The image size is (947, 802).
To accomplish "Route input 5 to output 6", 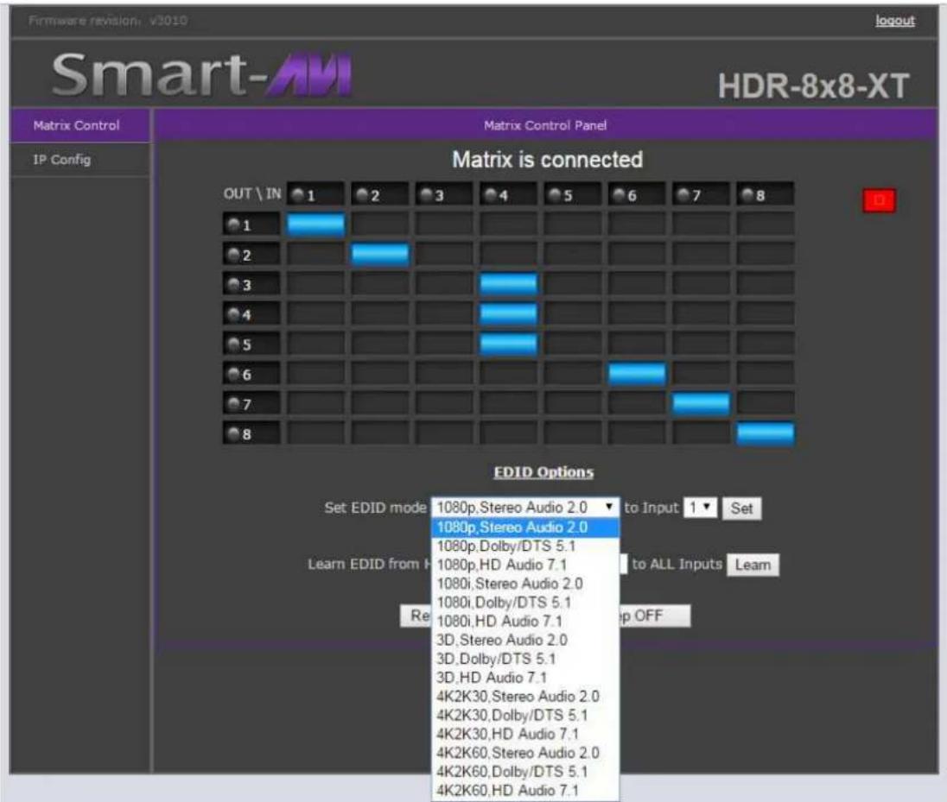I will [573, 374].
